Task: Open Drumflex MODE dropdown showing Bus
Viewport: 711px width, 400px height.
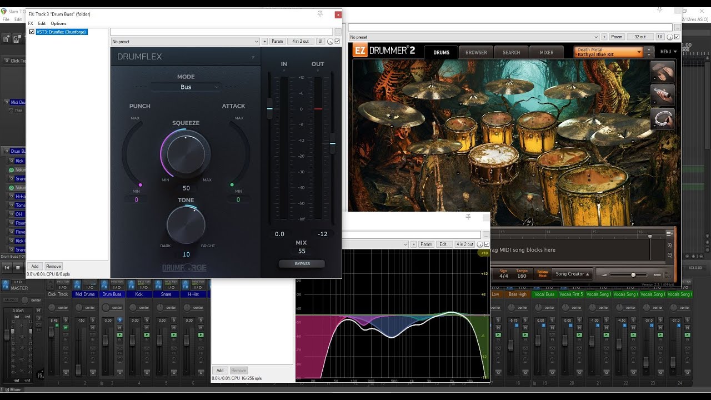Action: coord(186,87)
